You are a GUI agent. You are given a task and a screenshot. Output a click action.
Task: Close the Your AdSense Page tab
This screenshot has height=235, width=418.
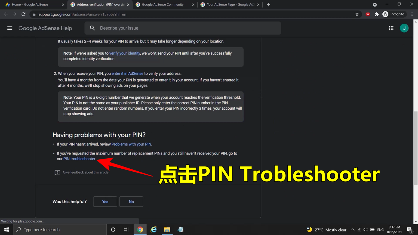tap(258, 5)
